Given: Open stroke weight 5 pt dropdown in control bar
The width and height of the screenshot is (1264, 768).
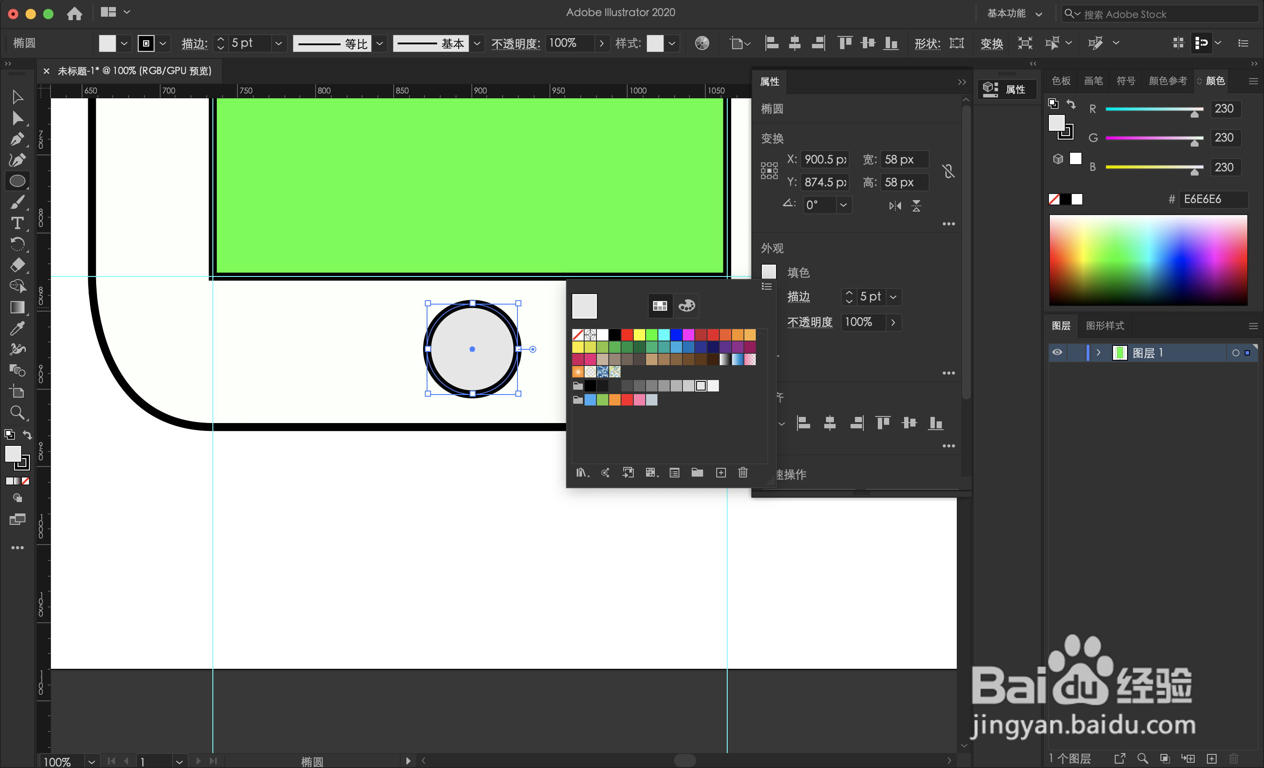Looking at the screenshot, I should (279, 43).
